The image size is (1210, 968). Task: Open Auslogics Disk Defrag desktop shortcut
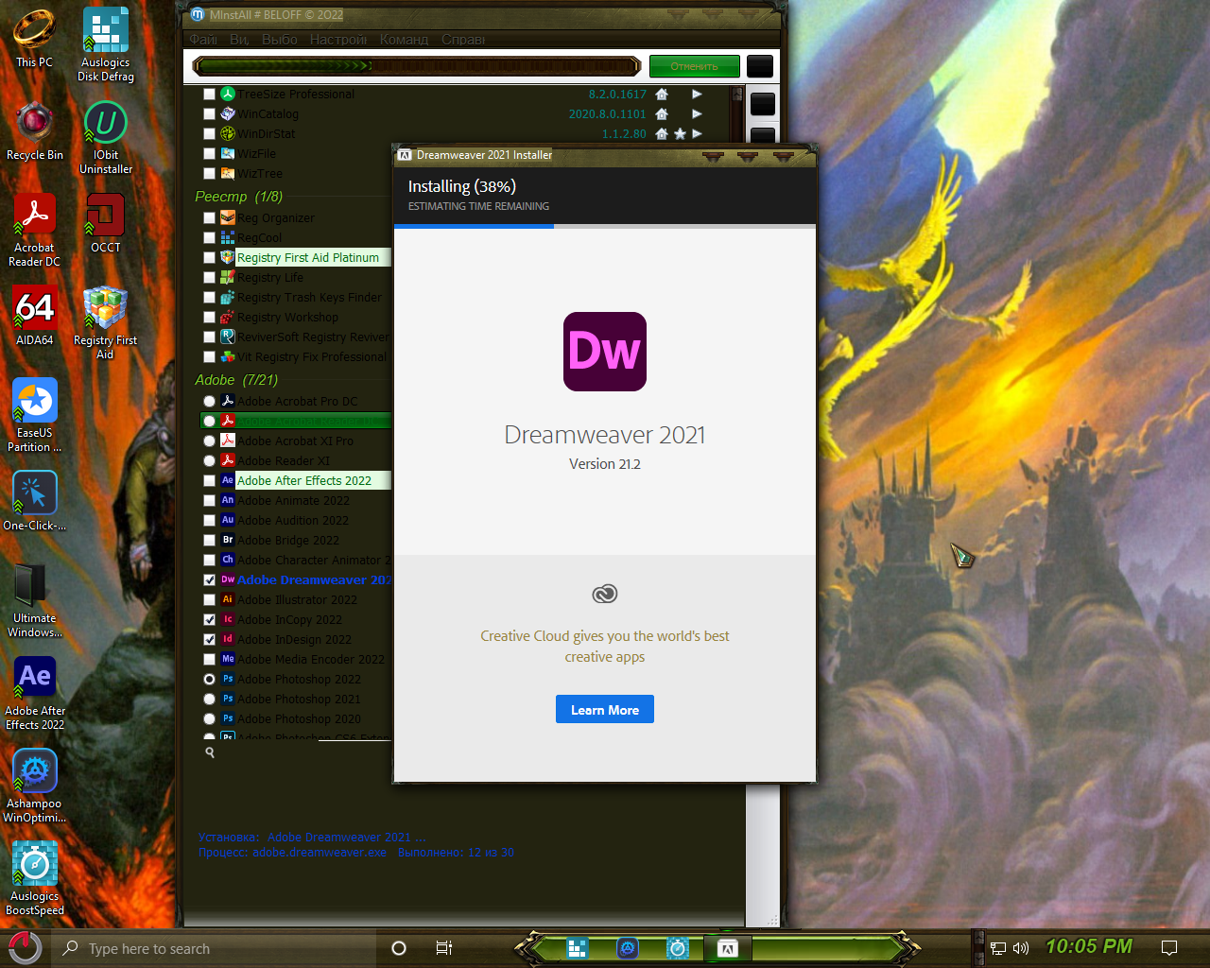coord(106,44)
